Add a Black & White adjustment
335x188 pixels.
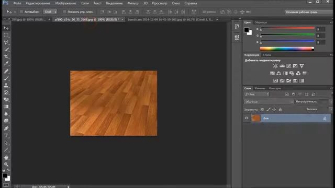click(285, 73)
